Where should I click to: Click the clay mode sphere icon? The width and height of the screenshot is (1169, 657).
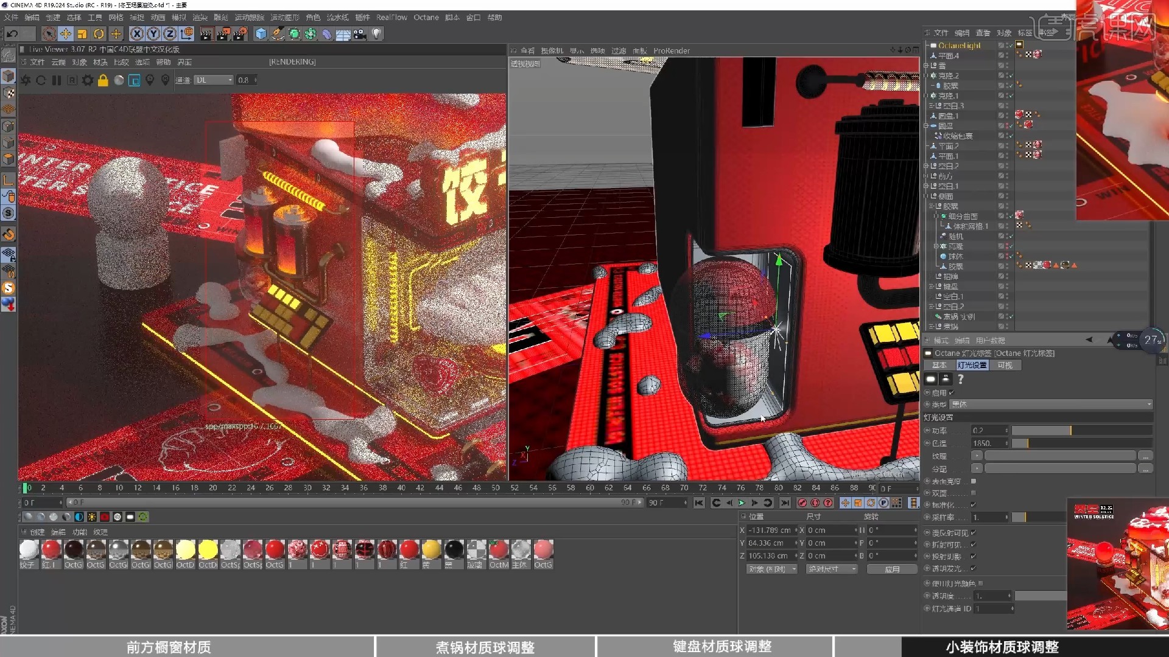pyautogui.click(x=119, y=80)
